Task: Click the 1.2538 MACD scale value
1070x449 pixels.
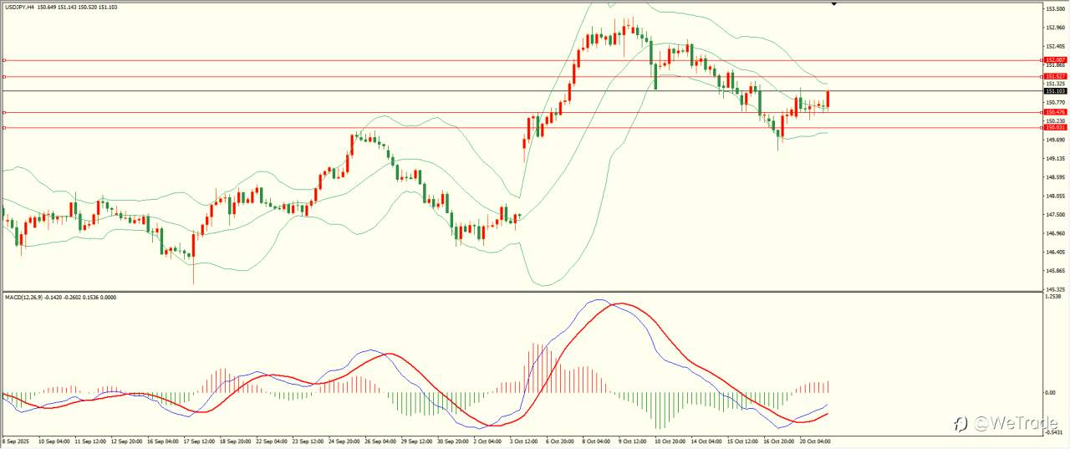Action: pos(1053,296)
